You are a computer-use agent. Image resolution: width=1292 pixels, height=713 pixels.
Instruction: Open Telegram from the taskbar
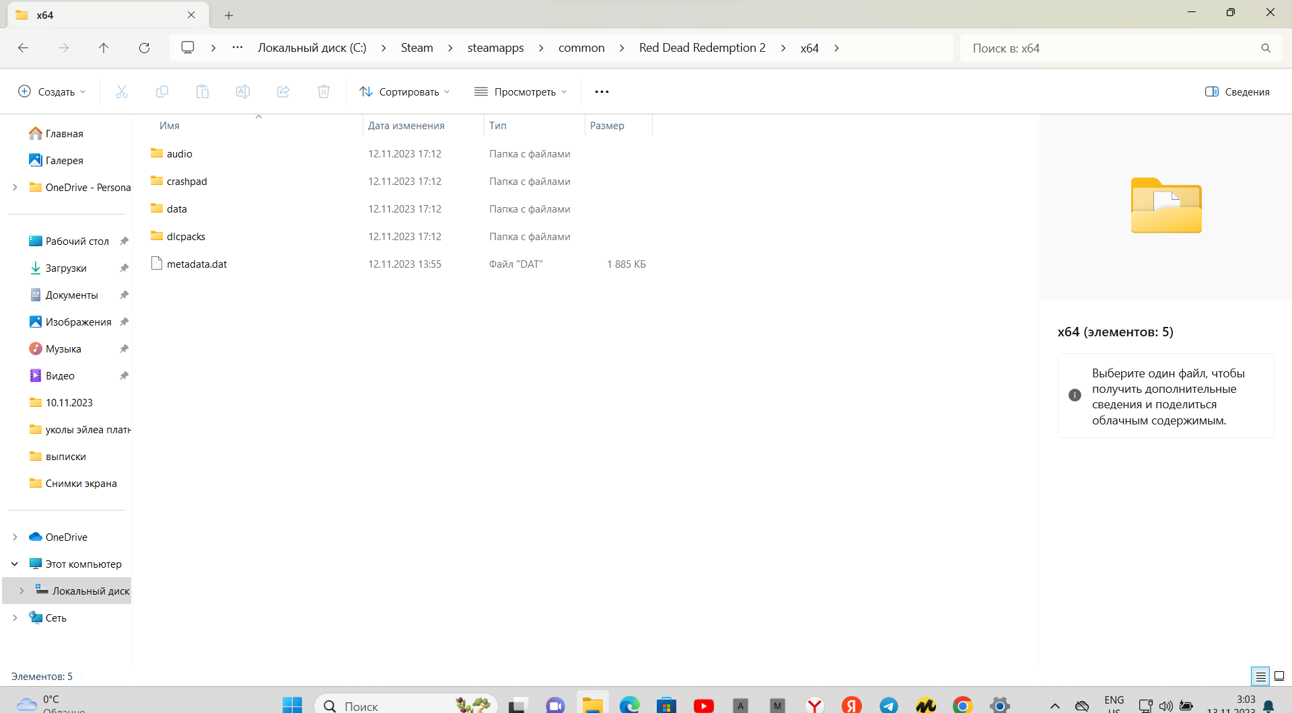(x=889, y=706)
